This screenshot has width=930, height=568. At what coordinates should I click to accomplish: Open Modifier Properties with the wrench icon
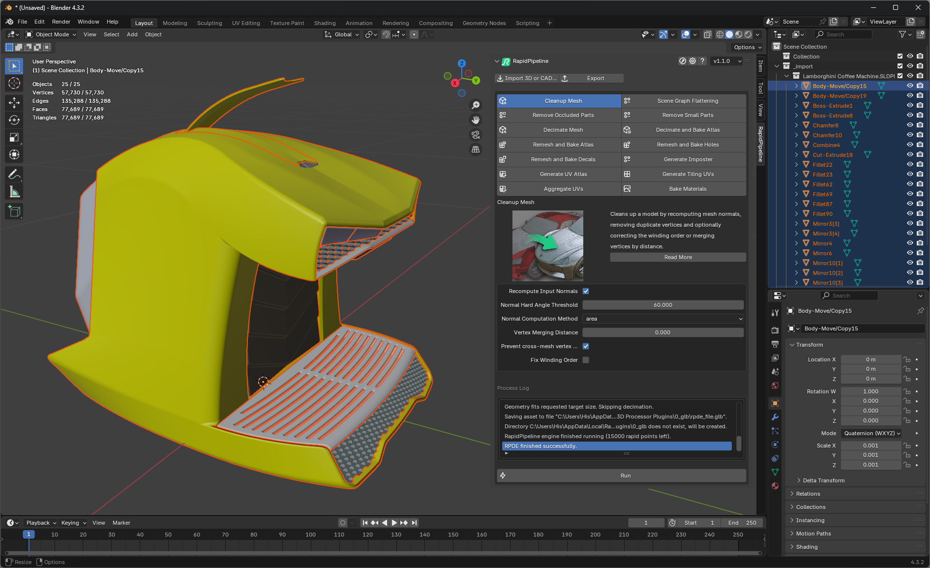(x=775, y=417)
